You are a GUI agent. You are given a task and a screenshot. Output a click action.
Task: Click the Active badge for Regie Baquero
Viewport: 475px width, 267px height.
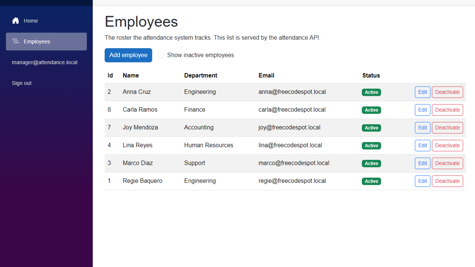pos(371,181)
